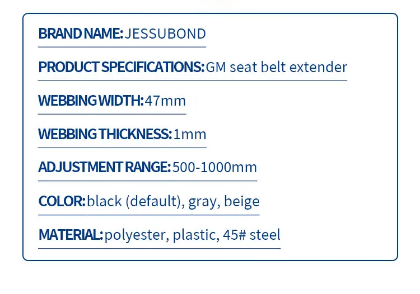Select the 1mm thickness value
The height and width of the screenshot is (294, 420).
point(190,134)
